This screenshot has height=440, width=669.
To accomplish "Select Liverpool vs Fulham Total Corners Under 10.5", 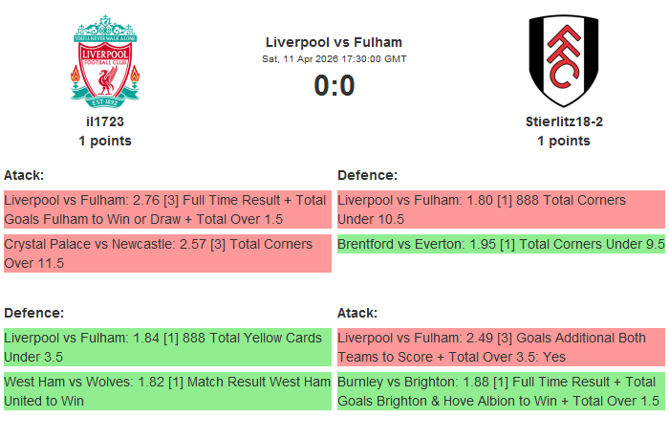I will (x=500, y=209).
